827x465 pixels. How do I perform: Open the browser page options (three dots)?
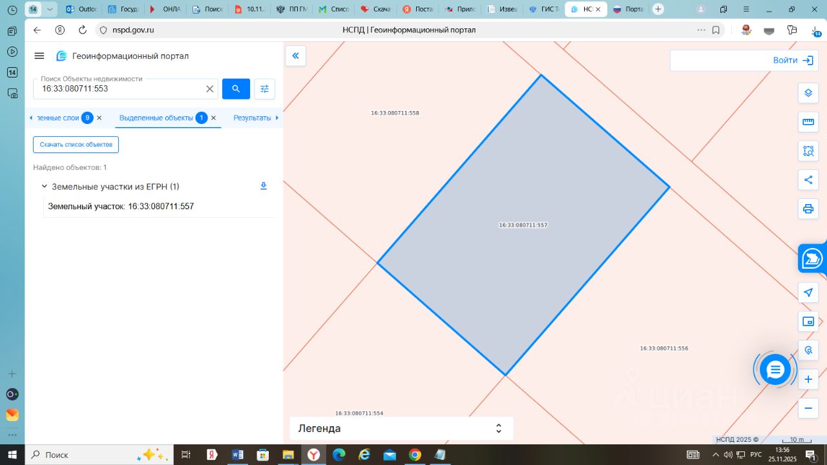[x=702, y=30]
